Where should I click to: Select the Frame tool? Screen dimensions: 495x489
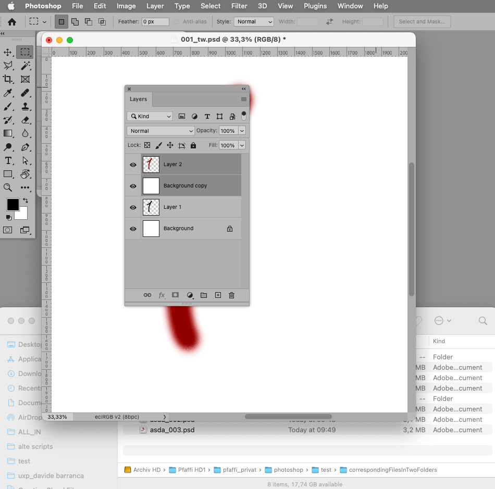[25, 79]
